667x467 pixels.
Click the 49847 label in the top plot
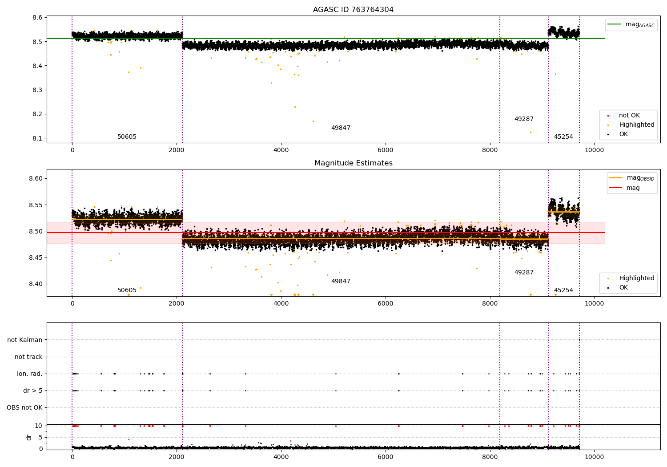(341, 128)
